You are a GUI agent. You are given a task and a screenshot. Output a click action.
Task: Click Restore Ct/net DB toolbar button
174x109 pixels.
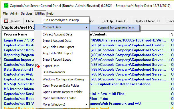coord(147,21)
